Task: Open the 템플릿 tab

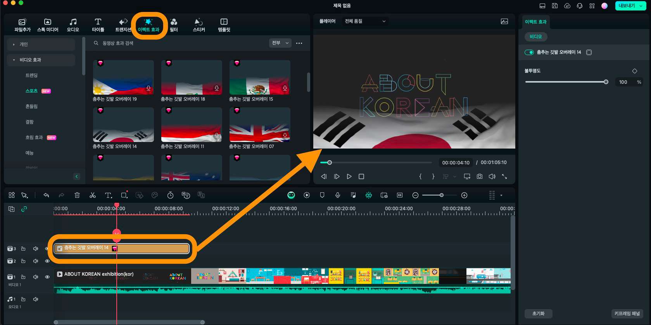Action: (224, 25)
